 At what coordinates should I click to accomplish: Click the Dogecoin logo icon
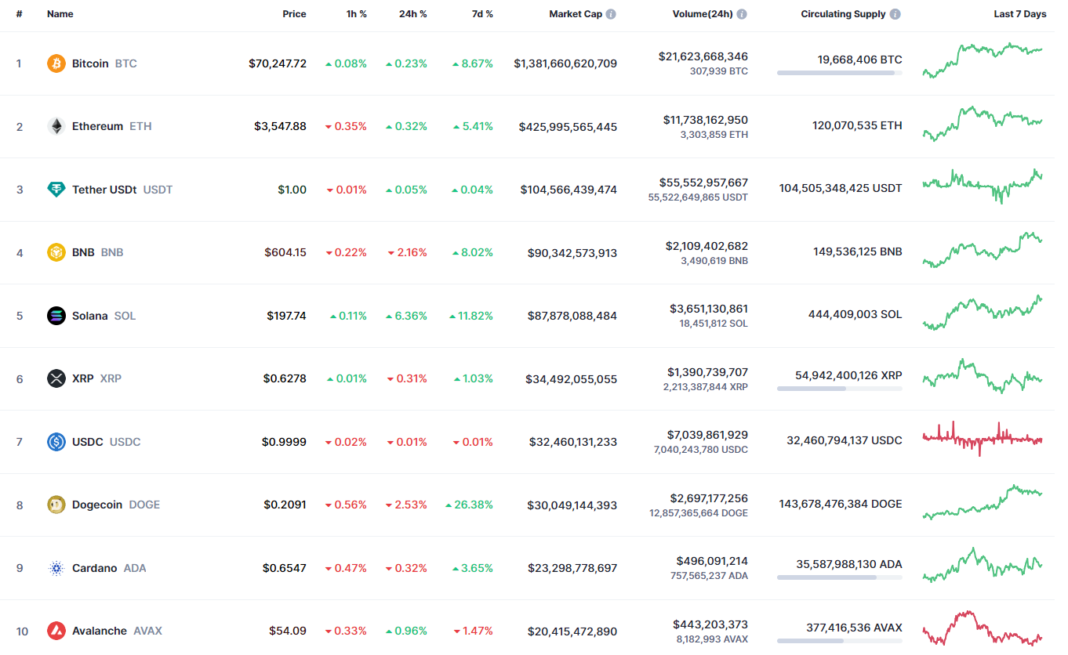coord(56,505)
